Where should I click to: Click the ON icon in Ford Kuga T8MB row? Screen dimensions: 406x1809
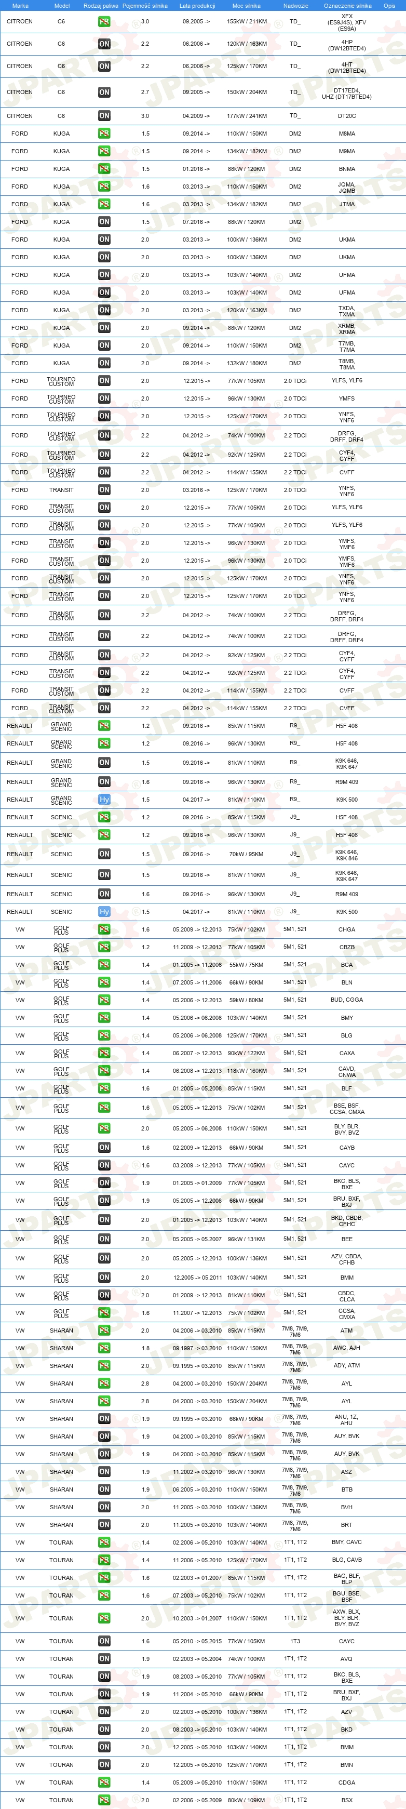pyautogui.click(x=104, y=363)
